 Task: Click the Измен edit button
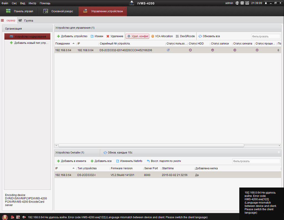(97, 36)
